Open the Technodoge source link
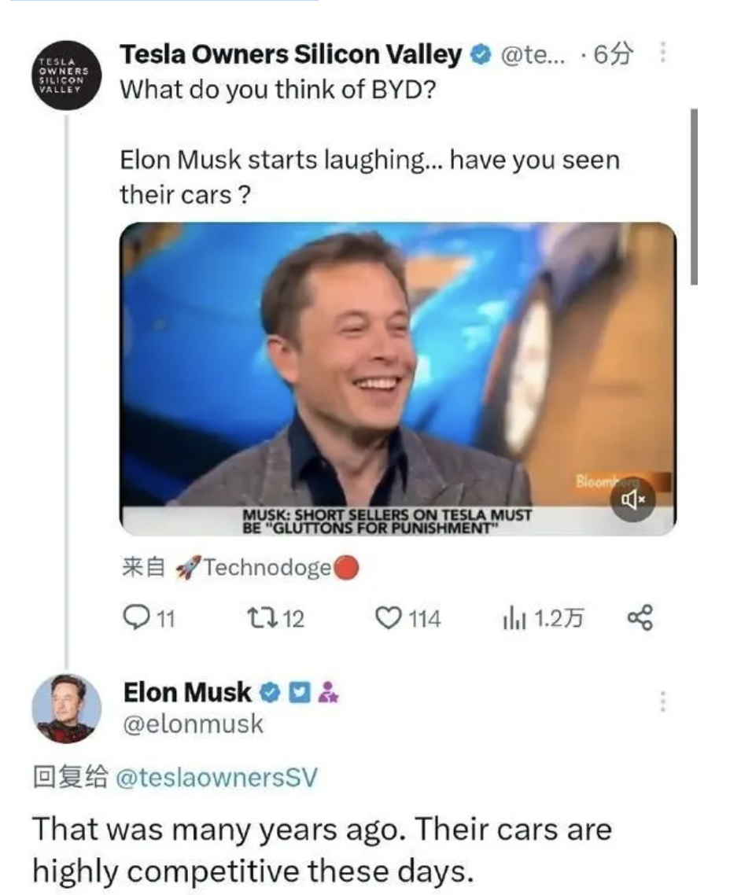 (x=267, y=567)
